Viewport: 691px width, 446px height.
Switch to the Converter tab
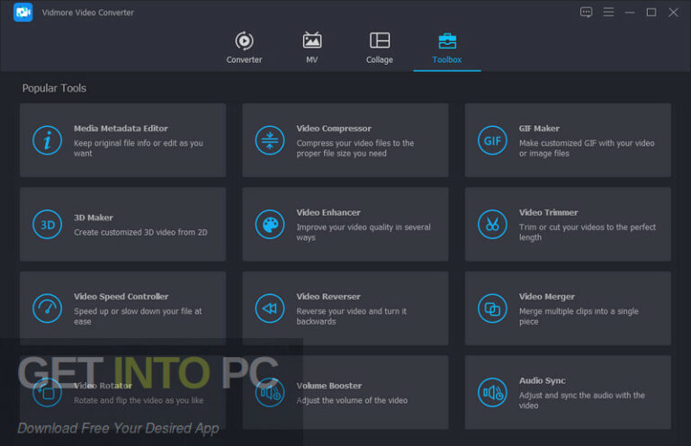[244, 48]
